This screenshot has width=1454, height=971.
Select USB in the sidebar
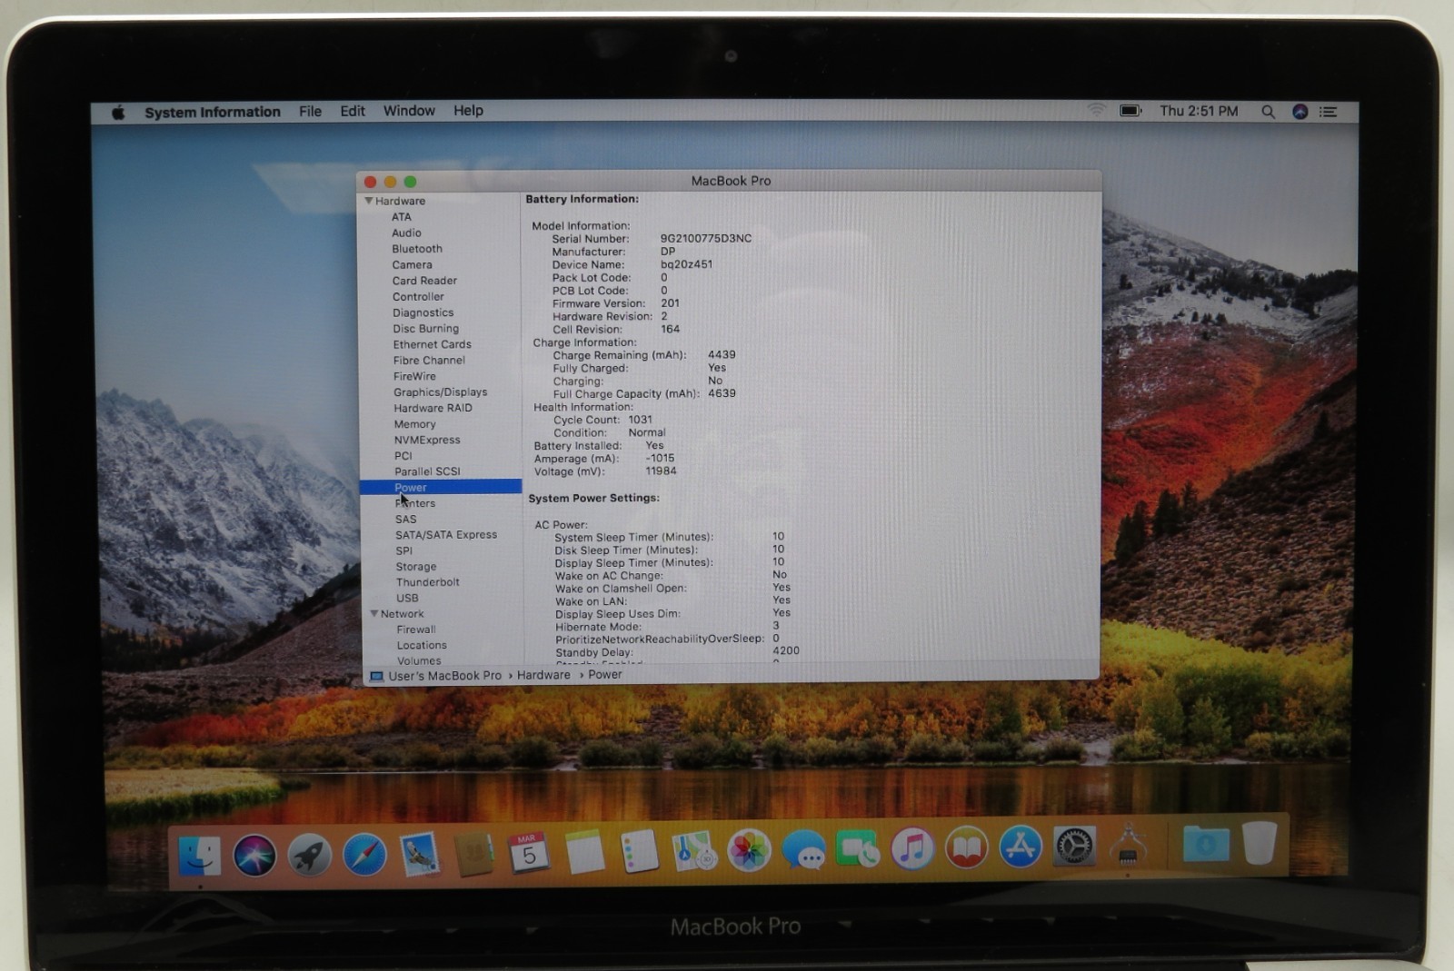407,599
